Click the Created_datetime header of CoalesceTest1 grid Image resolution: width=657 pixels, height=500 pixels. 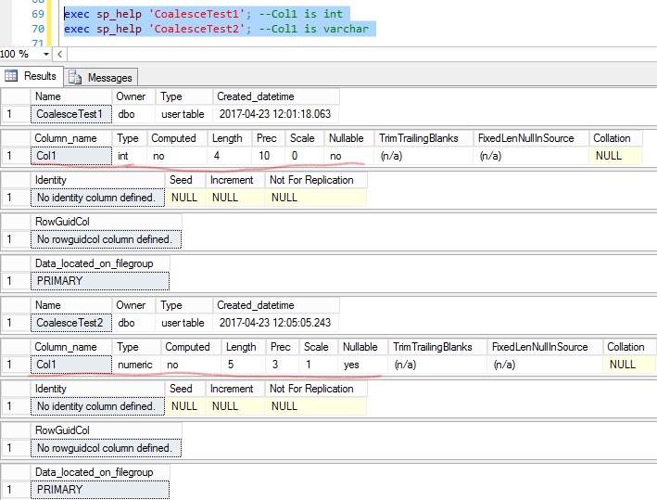click(276, 96)
